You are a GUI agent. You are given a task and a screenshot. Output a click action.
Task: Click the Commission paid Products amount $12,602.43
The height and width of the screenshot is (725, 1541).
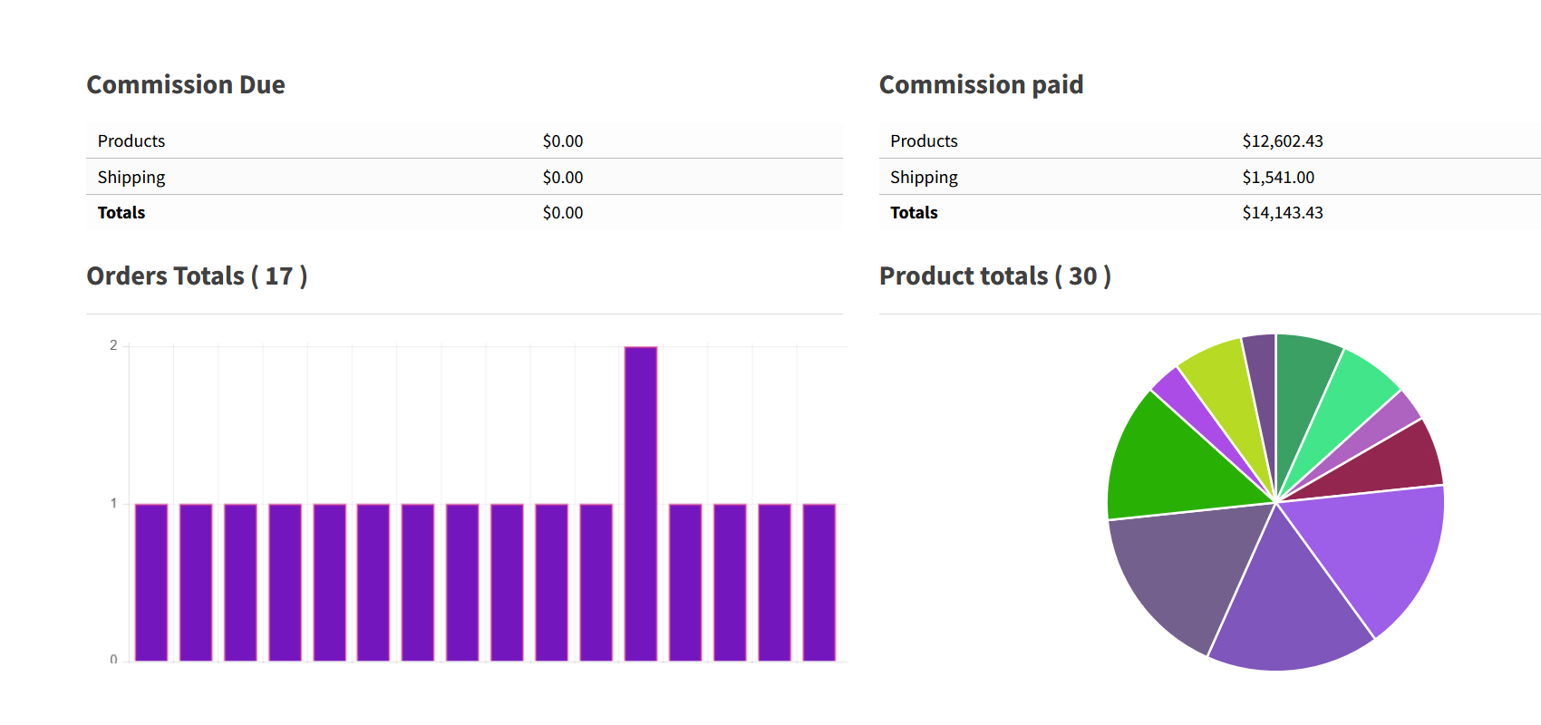(1282, 141)
